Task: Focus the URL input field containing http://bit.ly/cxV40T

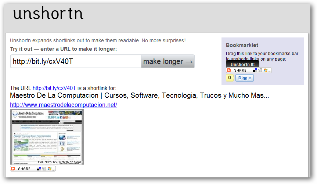Action: click(x=76, y=61)
